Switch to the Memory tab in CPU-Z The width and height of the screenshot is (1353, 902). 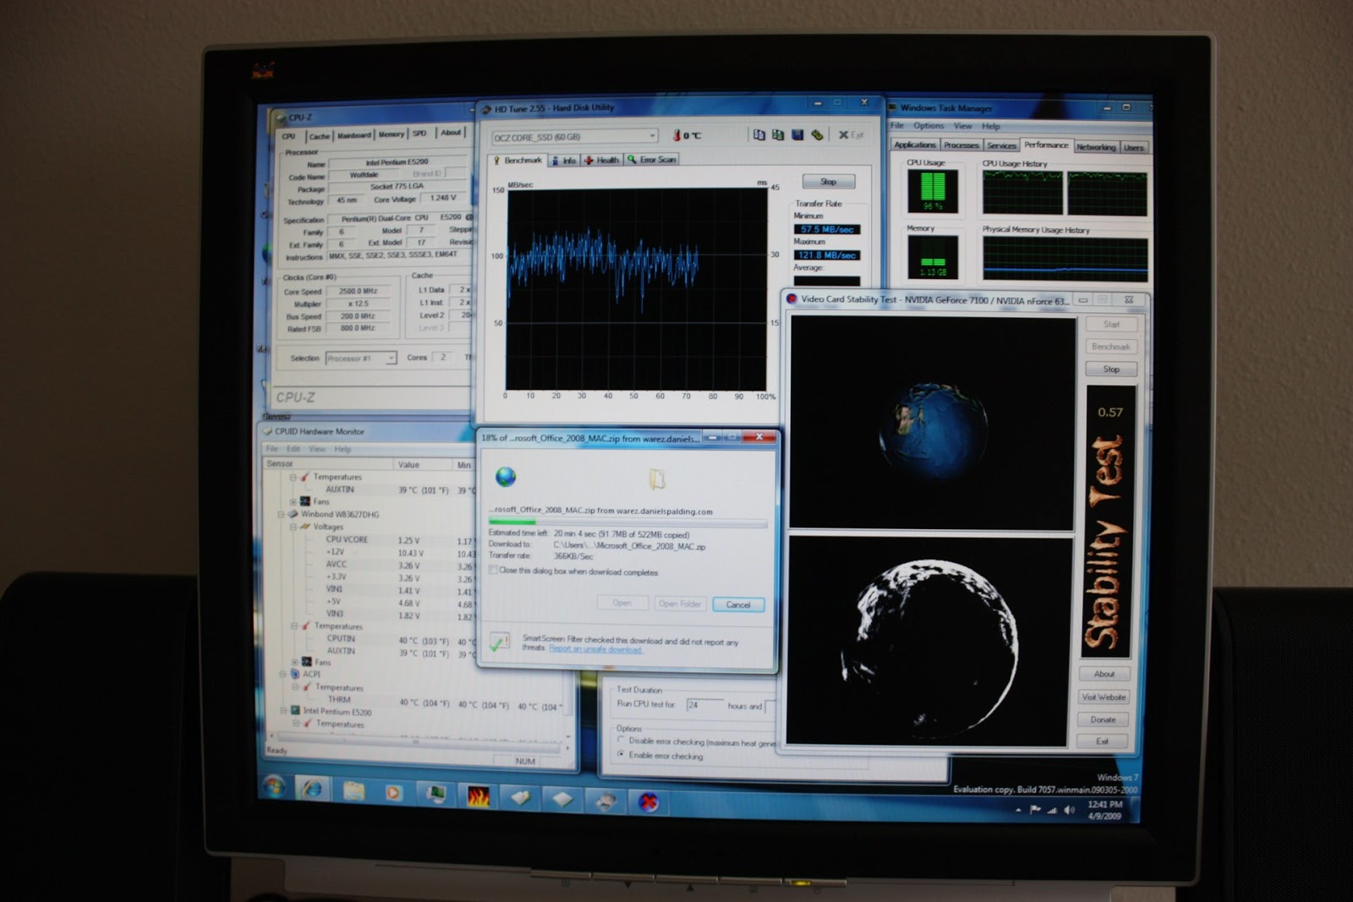pos(392,134)
